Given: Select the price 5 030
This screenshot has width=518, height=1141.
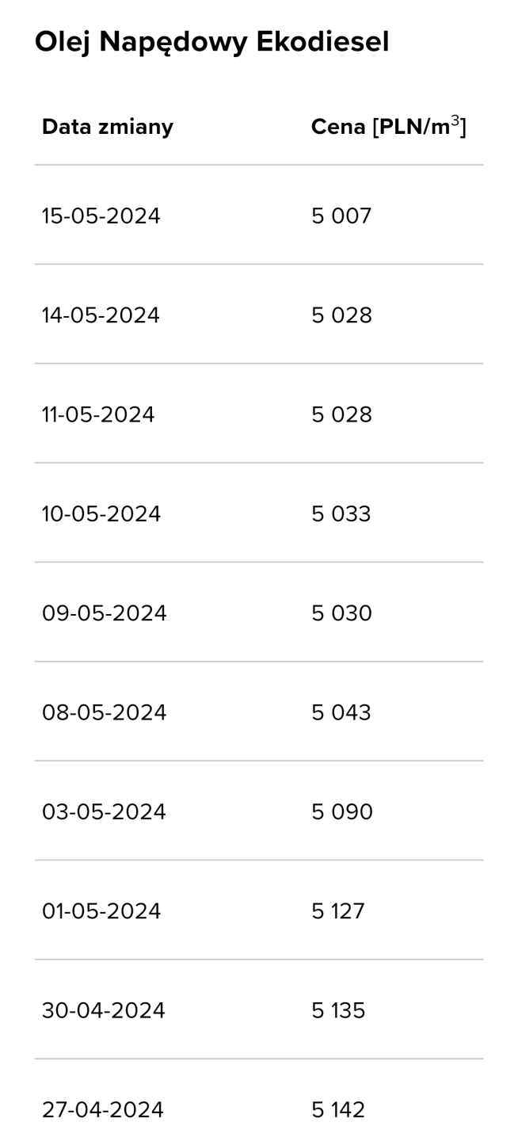Looking at the screenshot, I should coord(341,613).
